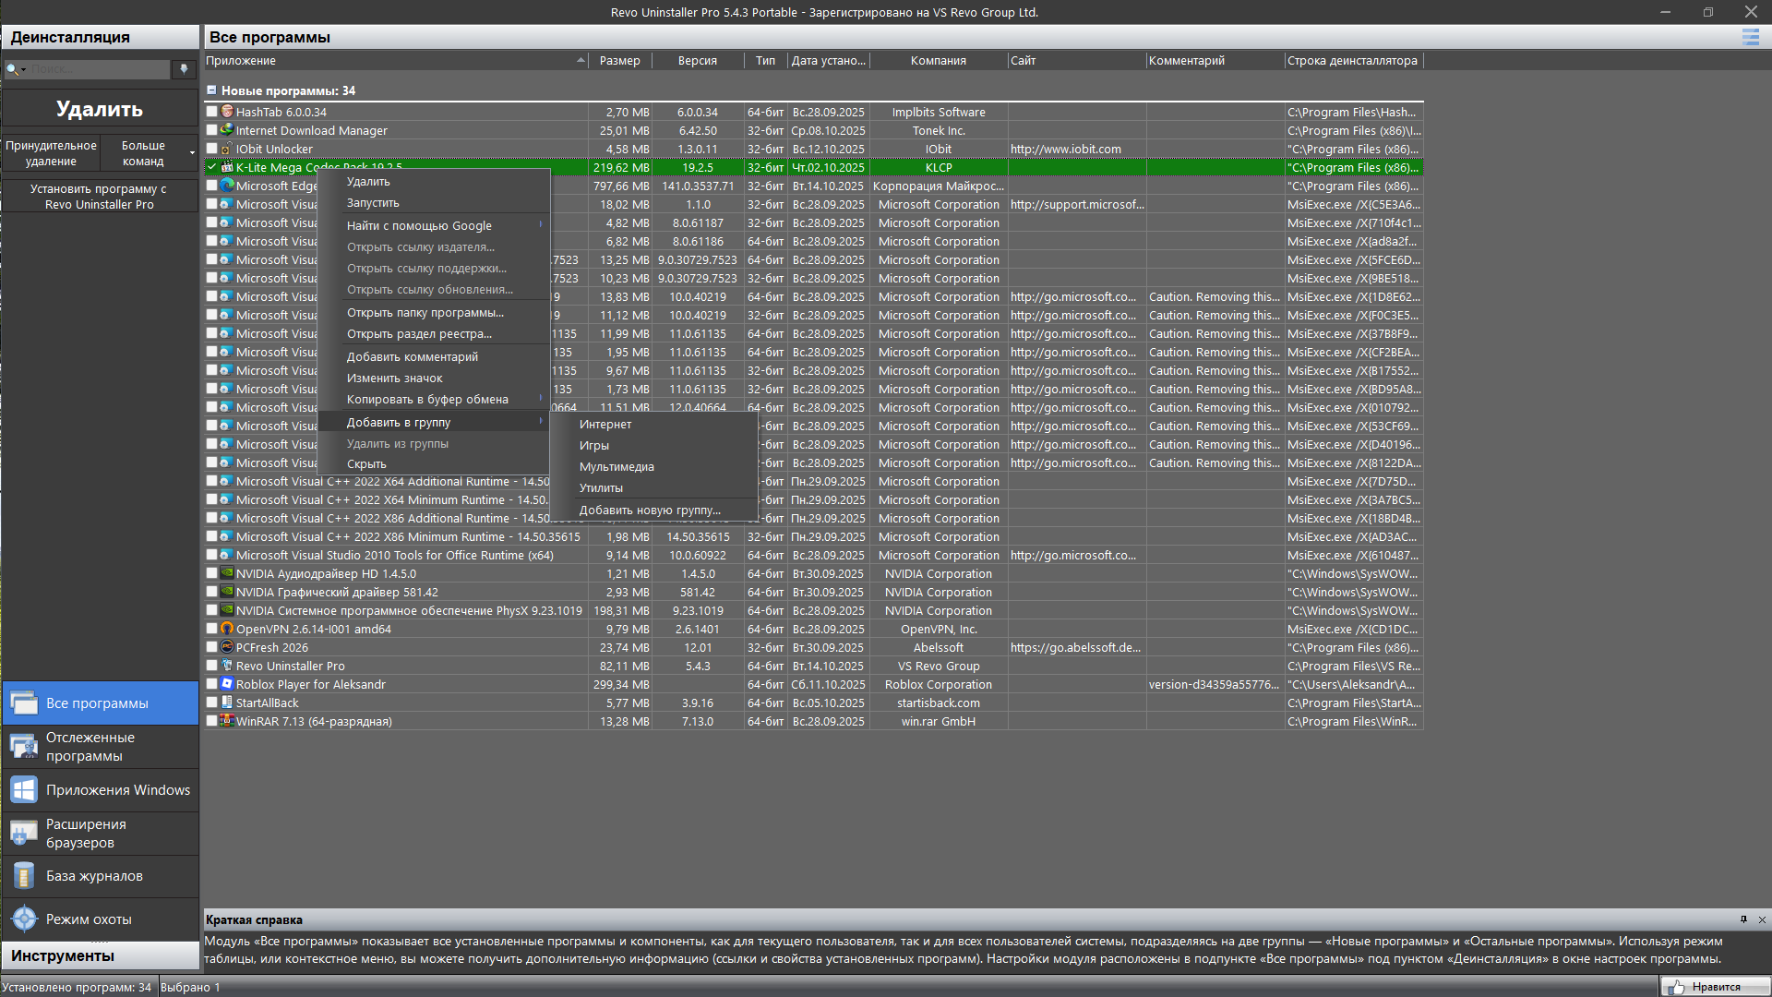Click the Нравится thumbs-up icon
1772x997 pixels.
click(1677, 987)
